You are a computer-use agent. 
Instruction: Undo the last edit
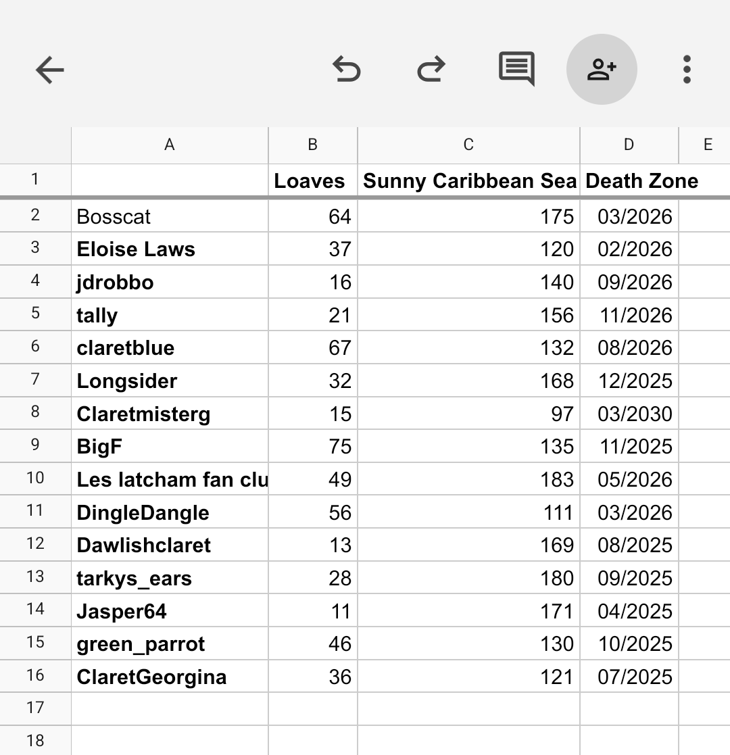click(x=347, y=70)
